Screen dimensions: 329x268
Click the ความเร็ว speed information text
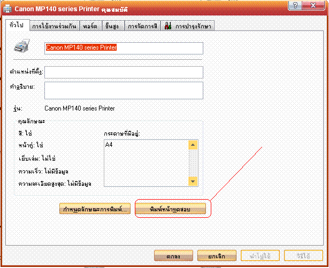(x=43, y=171)
